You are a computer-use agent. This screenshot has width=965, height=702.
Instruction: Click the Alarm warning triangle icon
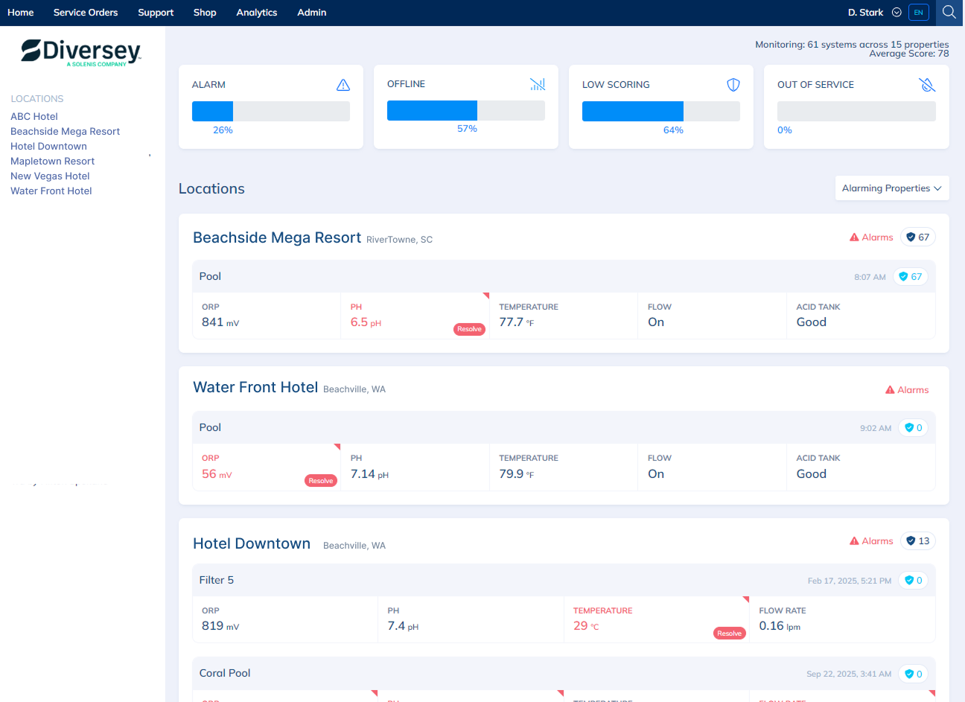343,85
